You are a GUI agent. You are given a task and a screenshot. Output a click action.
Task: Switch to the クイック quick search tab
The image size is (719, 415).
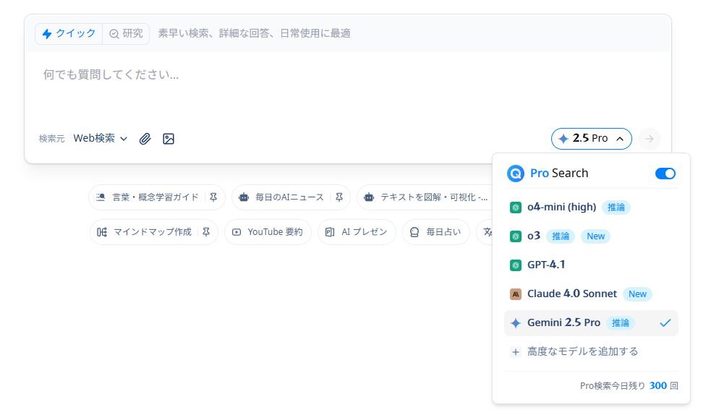(x=69, y=33)
